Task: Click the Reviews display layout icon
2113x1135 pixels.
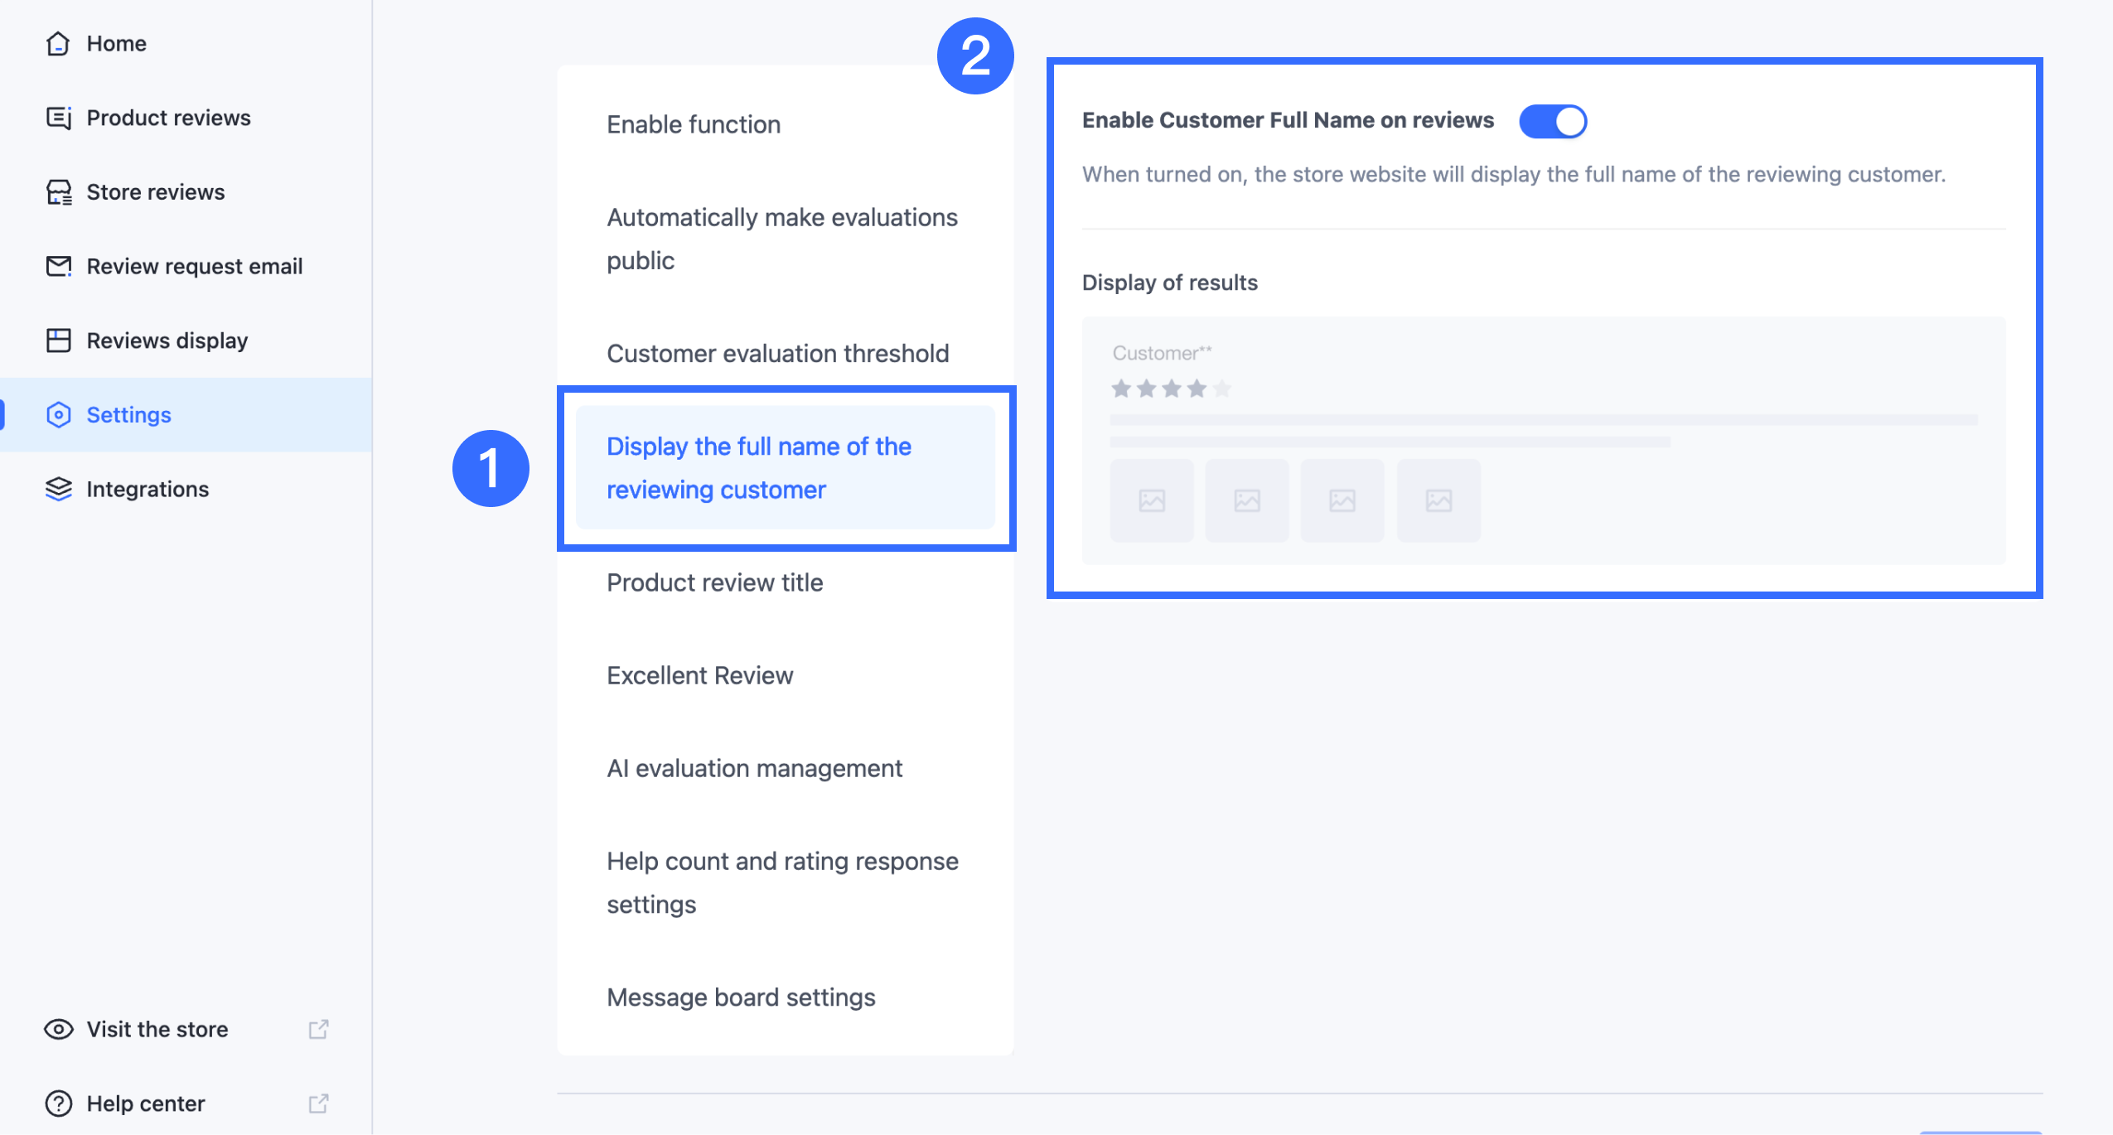Action: (58, 340)
